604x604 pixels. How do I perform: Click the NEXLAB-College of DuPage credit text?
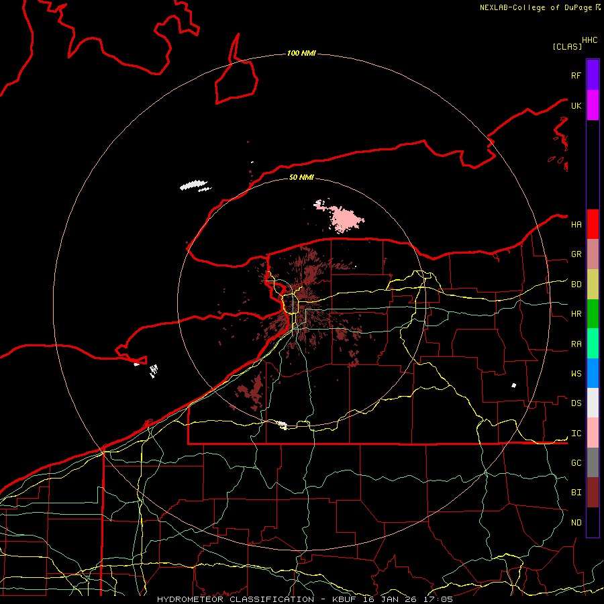click(x=537, y=7)
